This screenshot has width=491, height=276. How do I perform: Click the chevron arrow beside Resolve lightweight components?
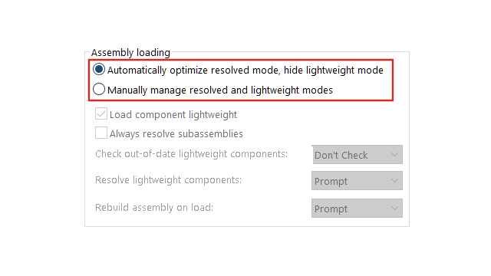[x=394, y=181]
